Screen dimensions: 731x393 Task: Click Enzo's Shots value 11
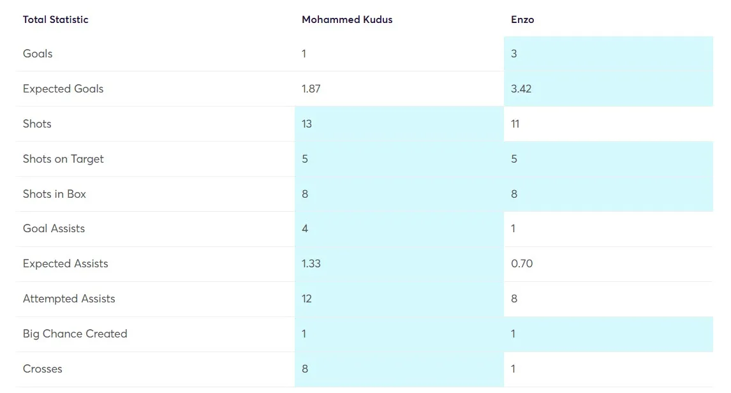tap(515, 124)
